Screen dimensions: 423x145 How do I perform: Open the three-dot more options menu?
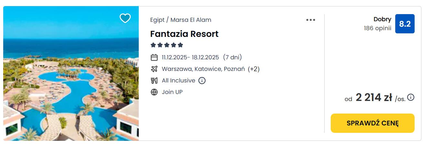310,20
